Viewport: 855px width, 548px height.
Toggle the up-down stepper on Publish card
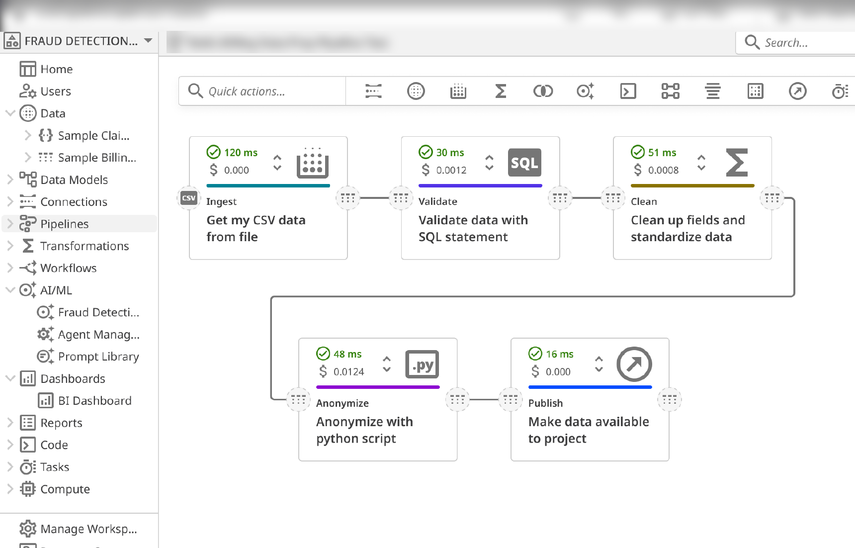(599, 364)
